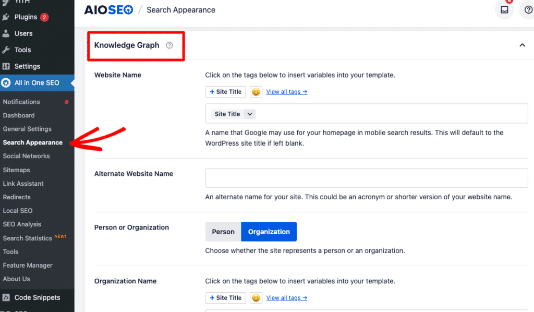534x312 pixels.
Task: Open emoji picker under Website Name
Action: point(256,92)
